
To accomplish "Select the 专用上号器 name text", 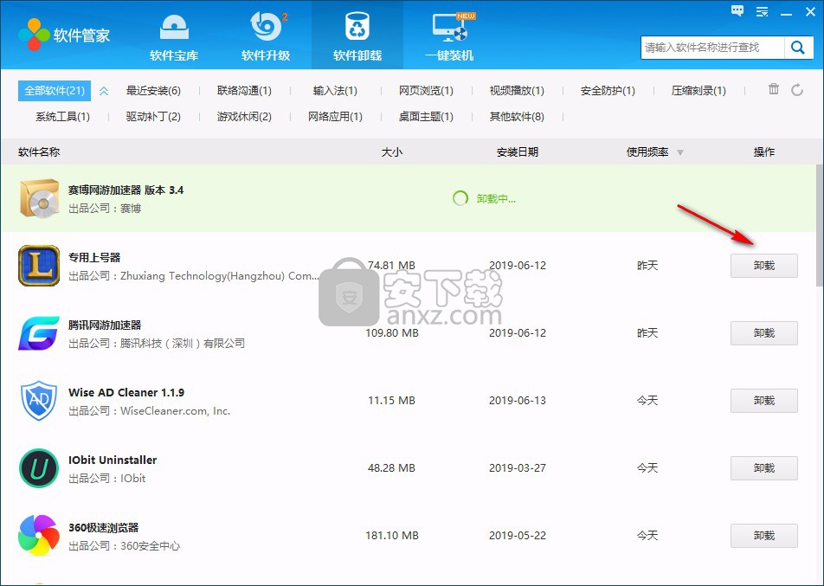I will (94, 258).
